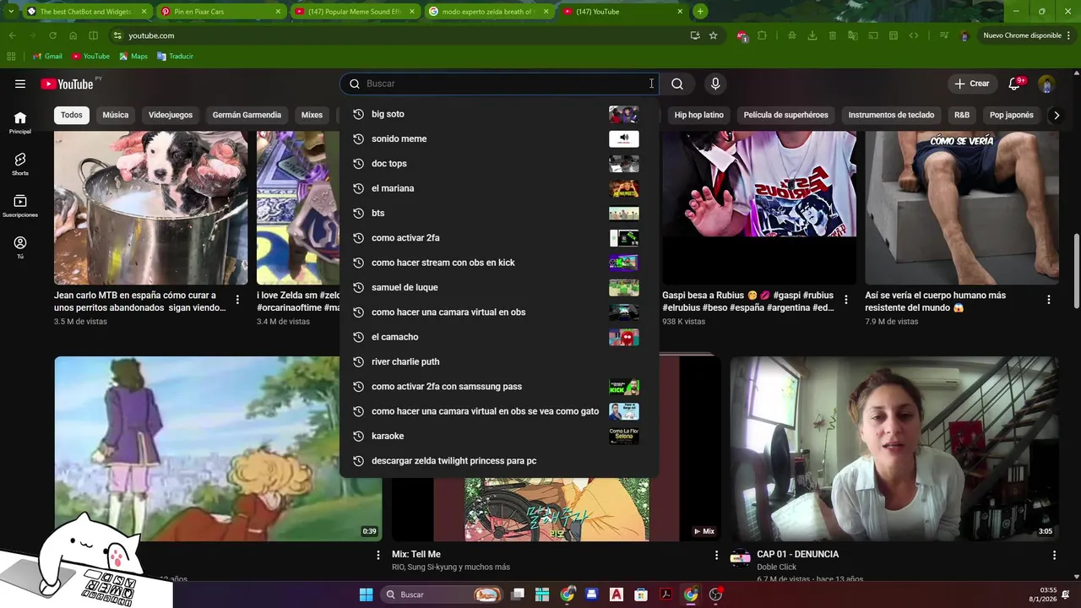Select the R&B filter chip

click(x=962, y=115)
